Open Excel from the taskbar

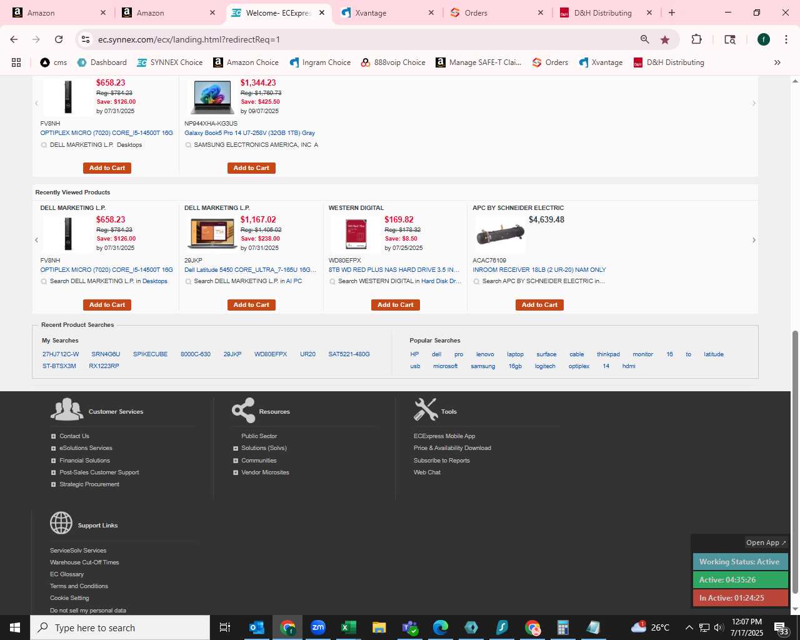(348, 627)
